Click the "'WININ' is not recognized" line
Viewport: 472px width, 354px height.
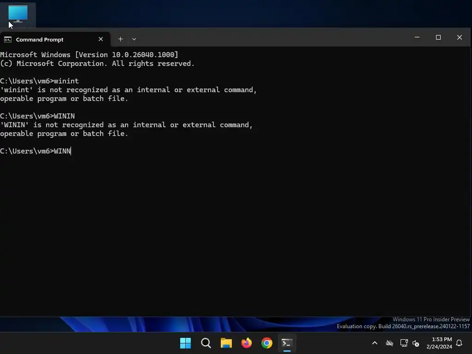126,125
